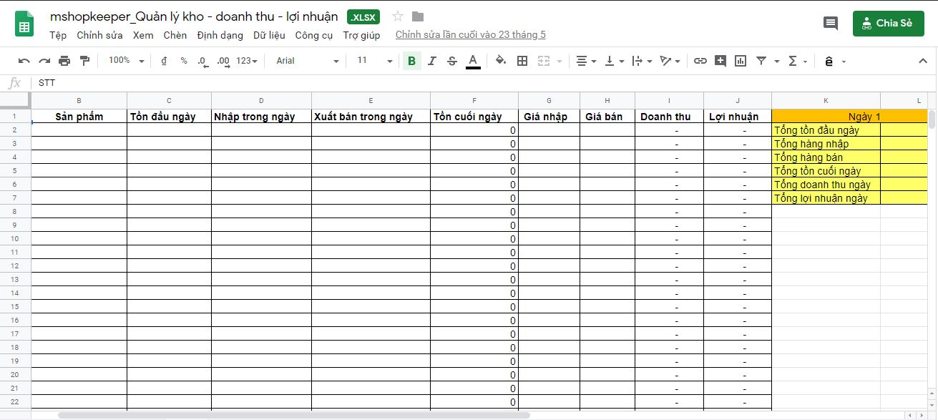Expand the filter views arrow
Screen dimensions: 938x420
click(777, 62)
